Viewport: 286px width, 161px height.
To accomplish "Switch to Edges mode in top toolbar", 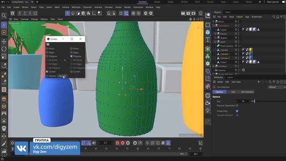I will pyautogui.click(x=73, y=13).
